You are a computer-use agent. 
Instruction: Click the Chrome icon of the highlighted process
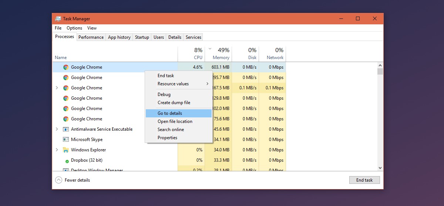(x=66, y=67)
